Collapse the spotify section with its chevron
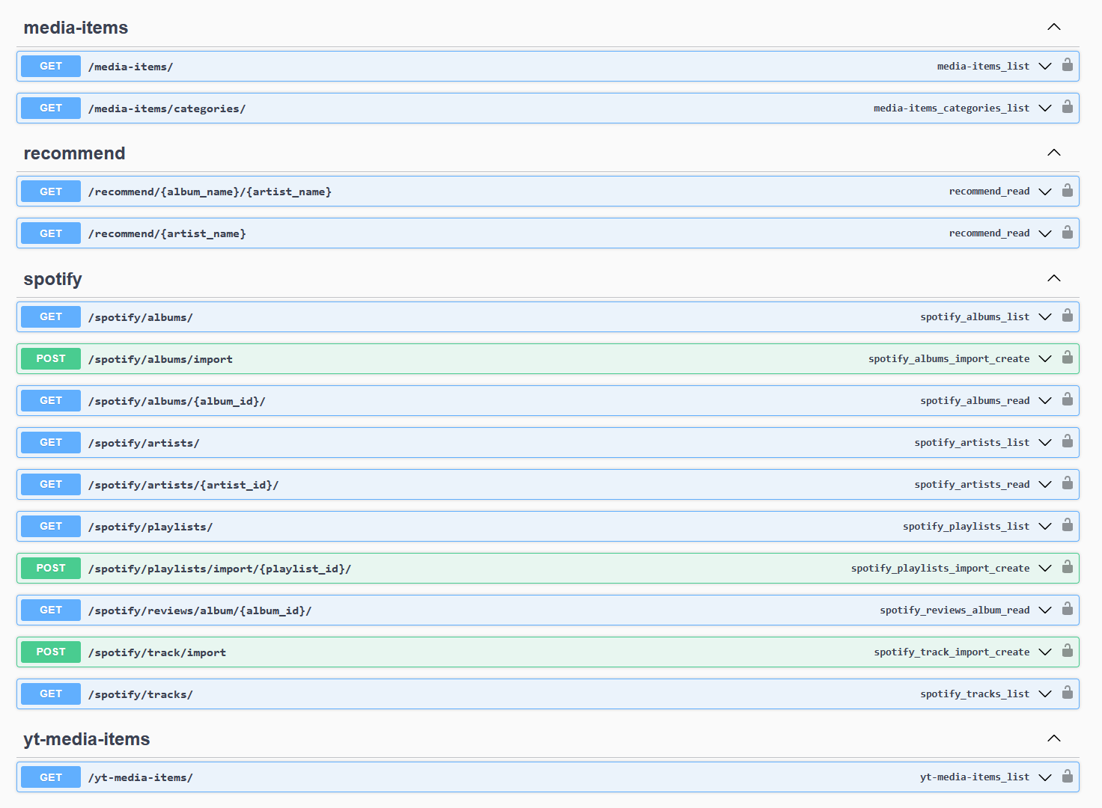This screenshot has height=808, width=1102. pos(1053,278)
